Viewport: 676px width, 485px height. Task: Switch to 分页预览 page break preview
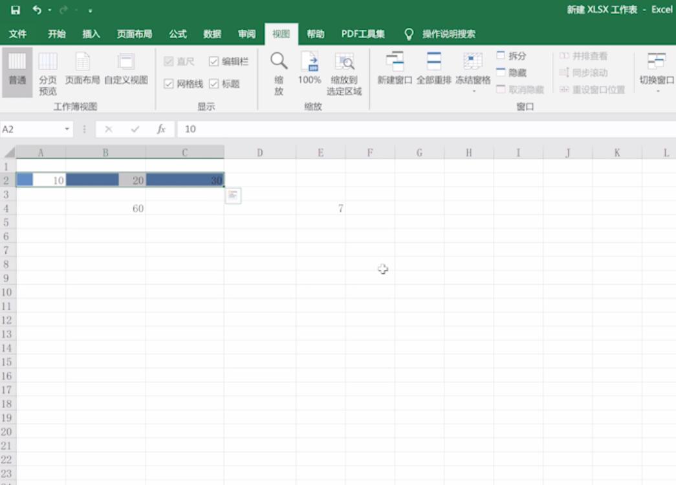coord(48,73)
